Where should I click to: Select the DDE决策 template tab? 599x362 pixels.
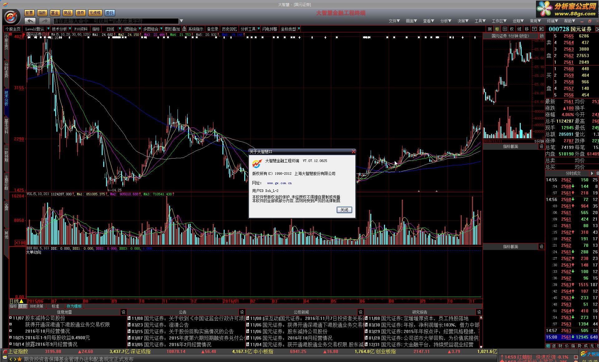tap(37, 306)
